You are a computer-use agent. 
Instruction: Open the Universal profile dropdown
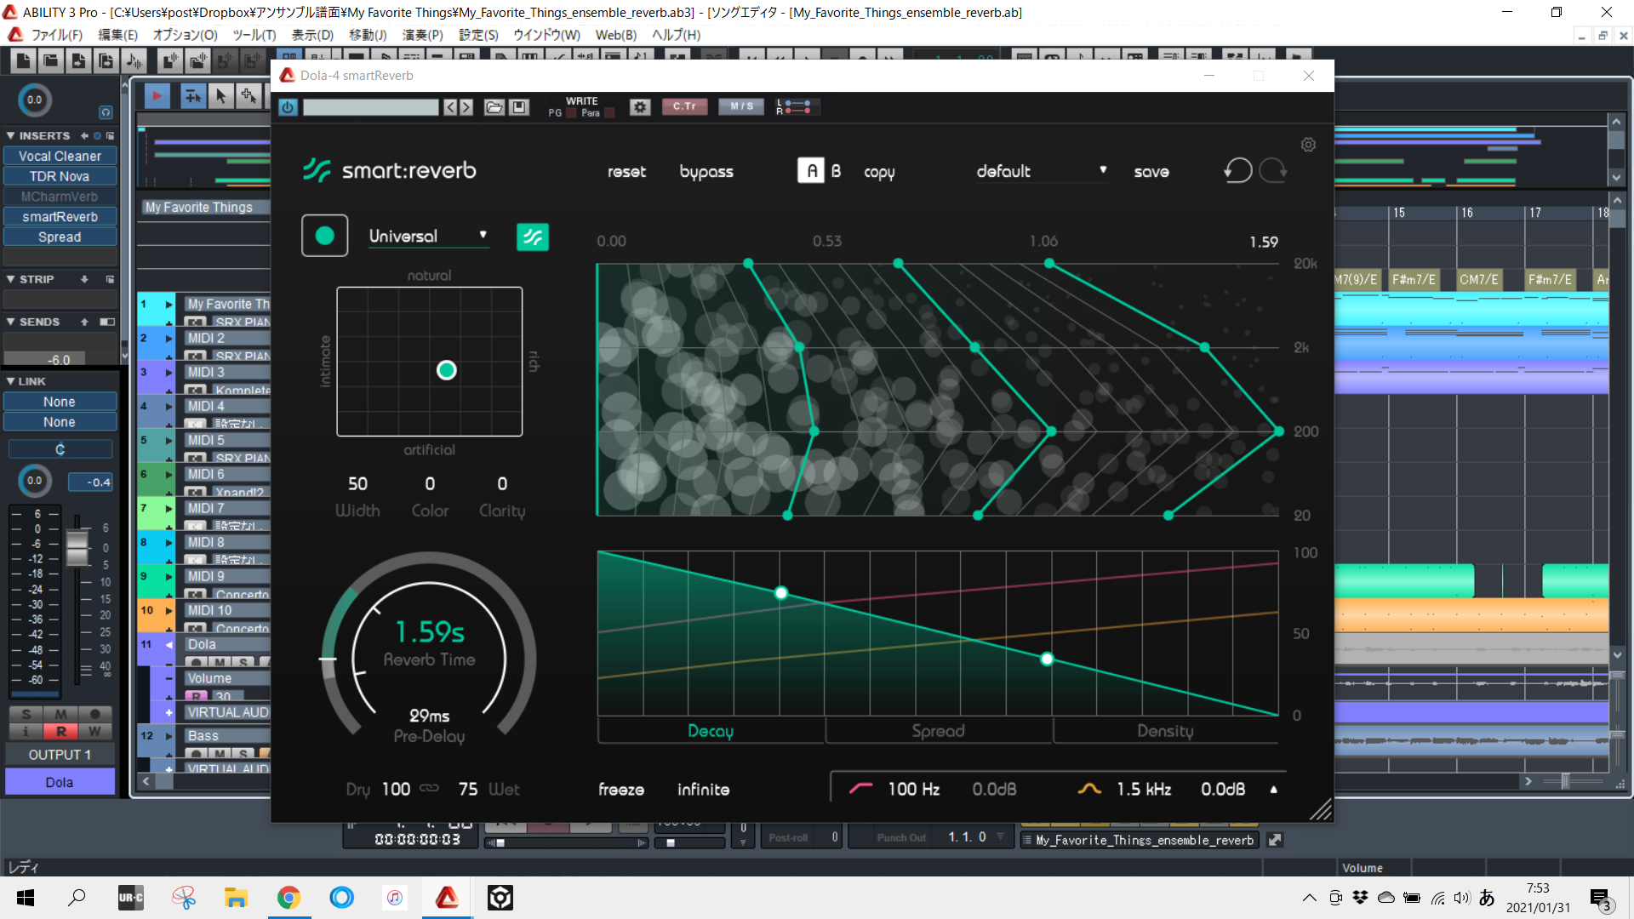(x=428, y=236)
